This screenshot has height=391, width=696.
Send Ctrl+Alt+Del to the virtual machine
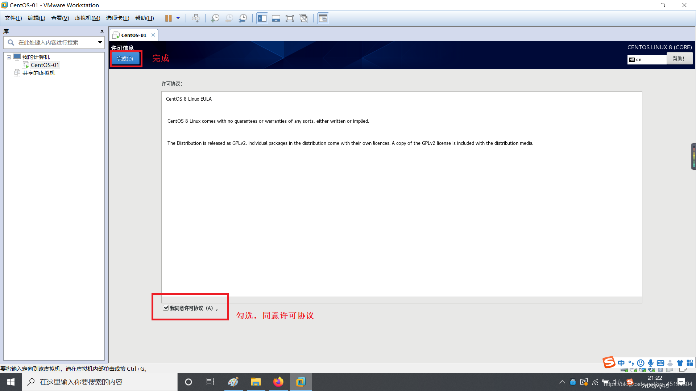(x=195, y=18)
